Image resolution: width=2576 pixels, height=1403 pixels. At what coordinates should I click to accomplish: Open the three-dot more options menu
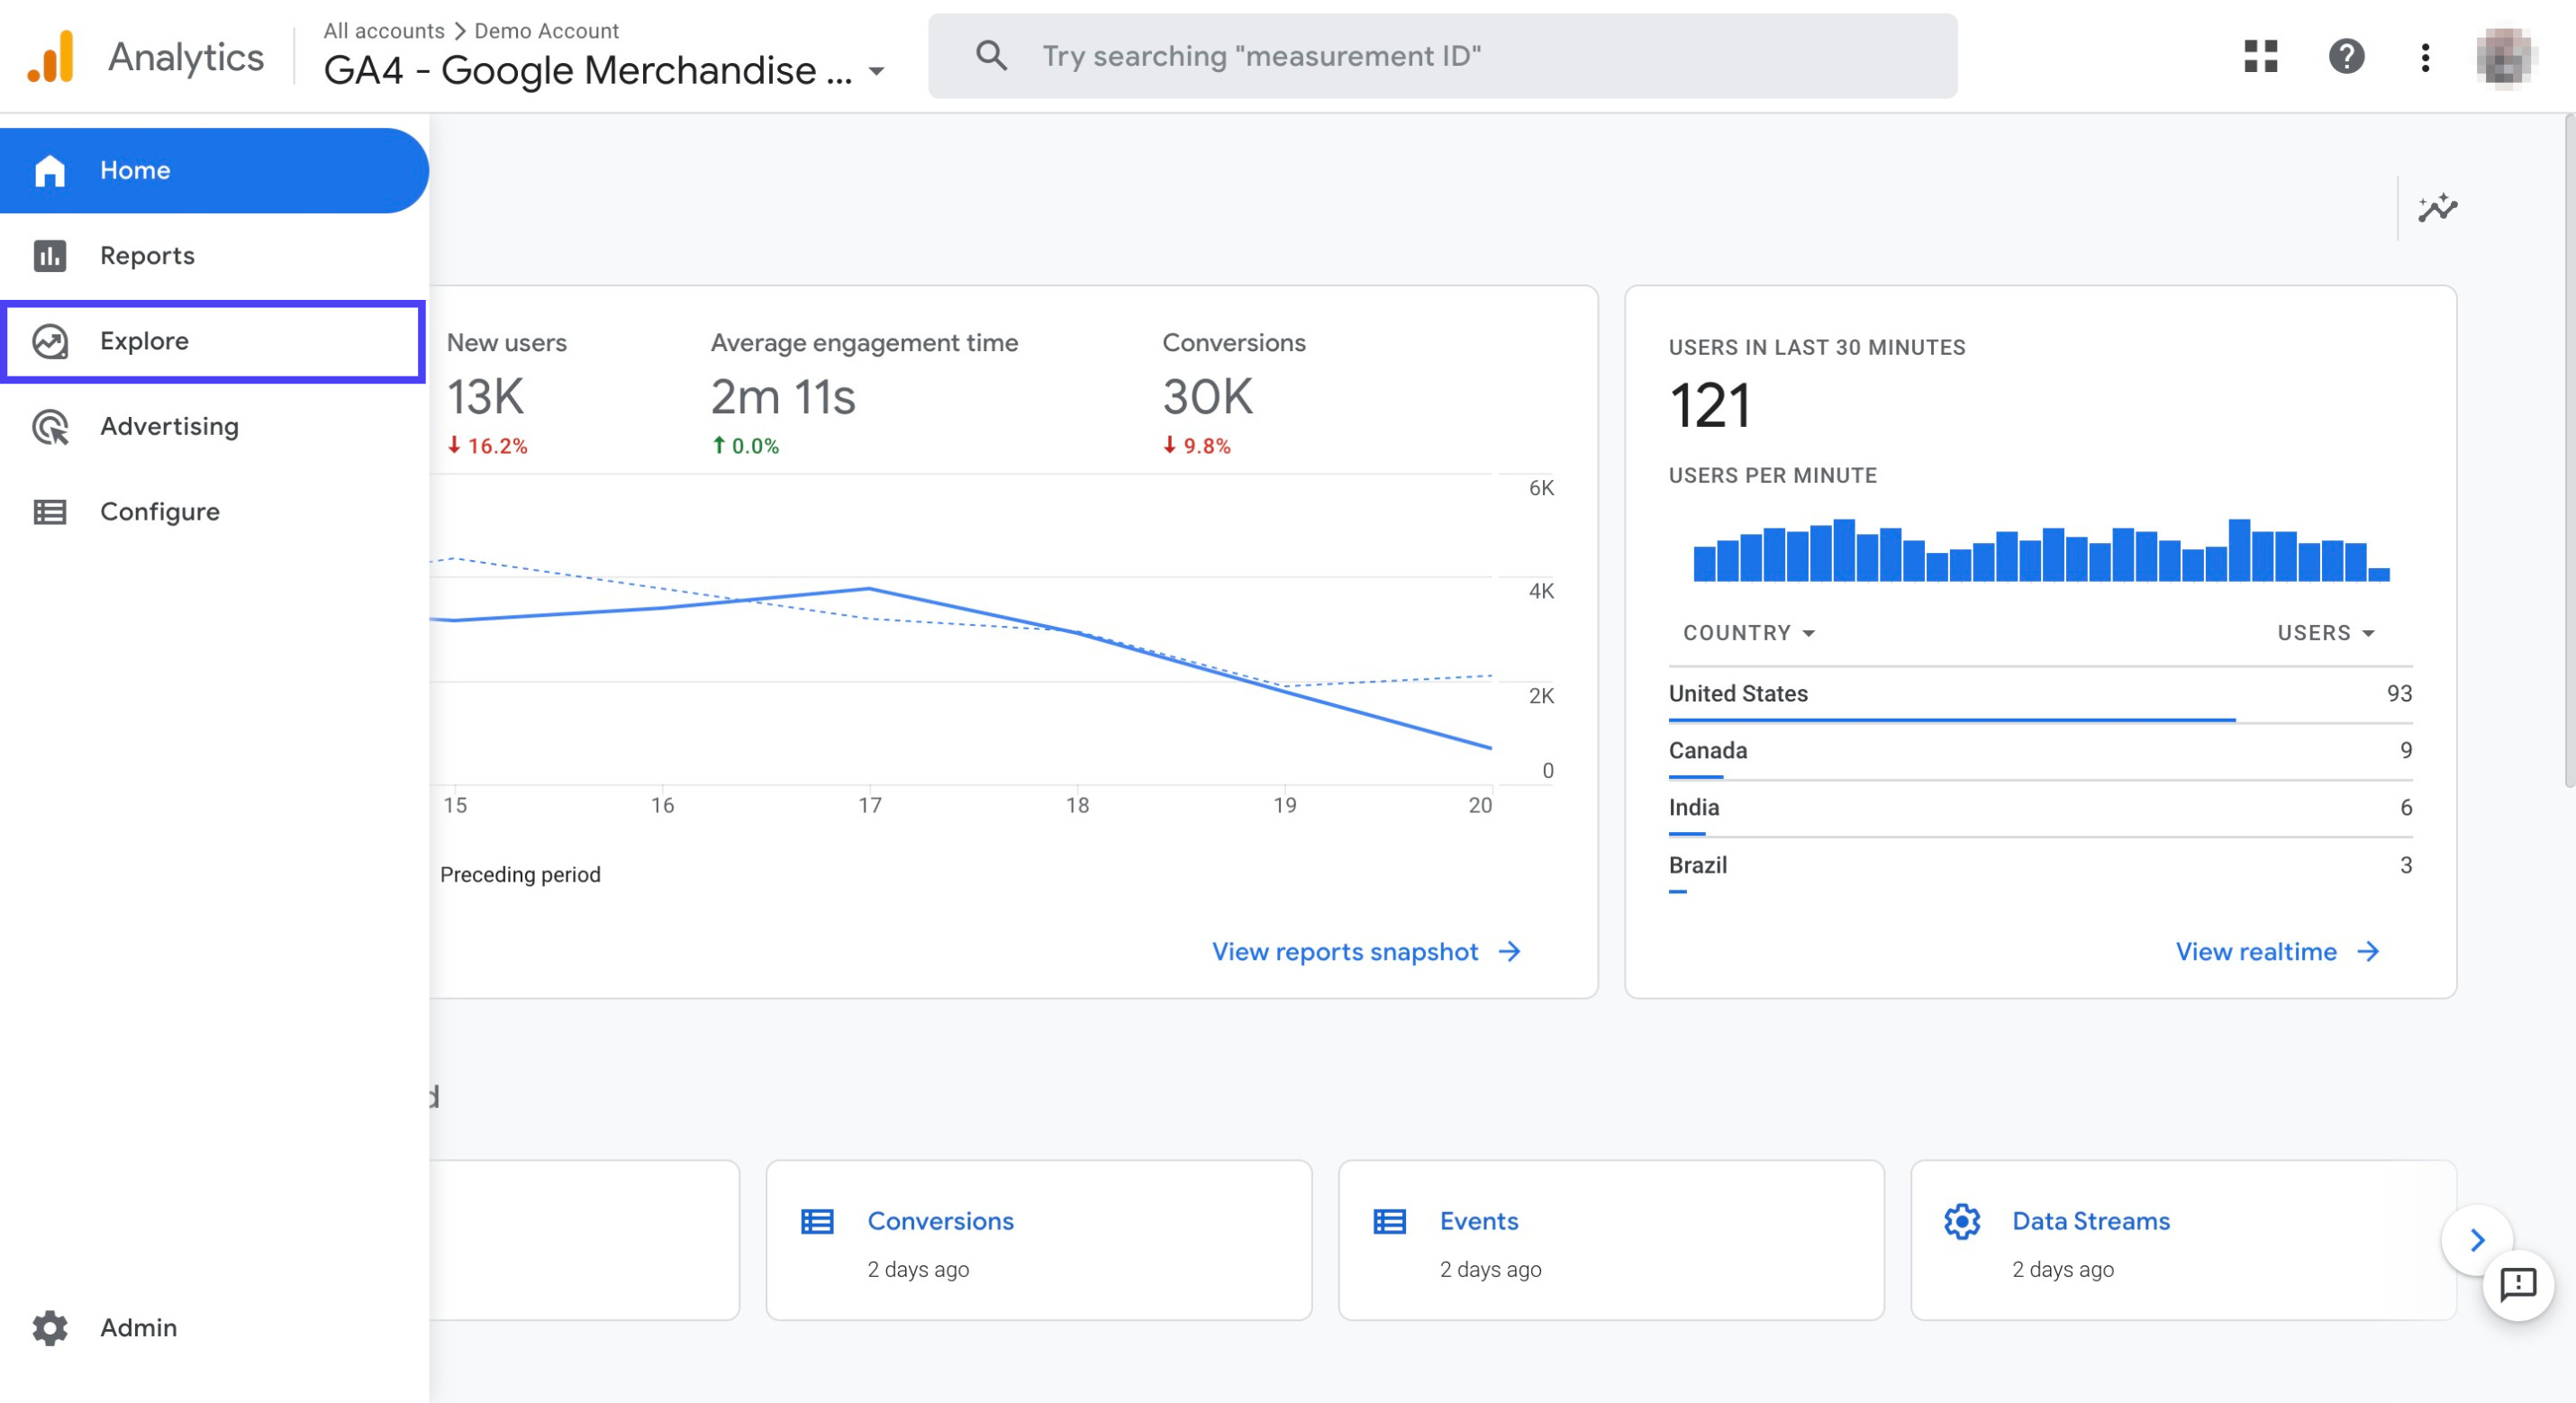tap(2425, 57)
